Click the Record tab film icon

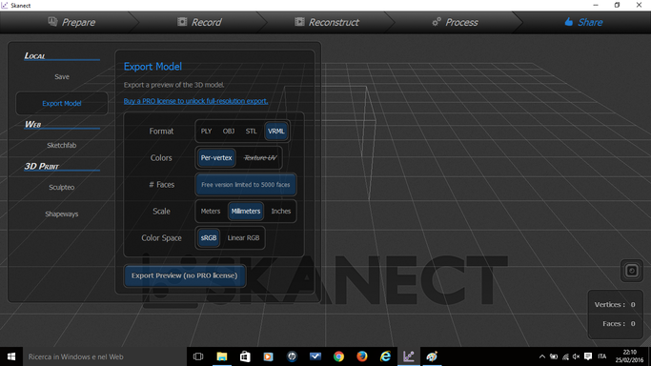pos(182,22)
